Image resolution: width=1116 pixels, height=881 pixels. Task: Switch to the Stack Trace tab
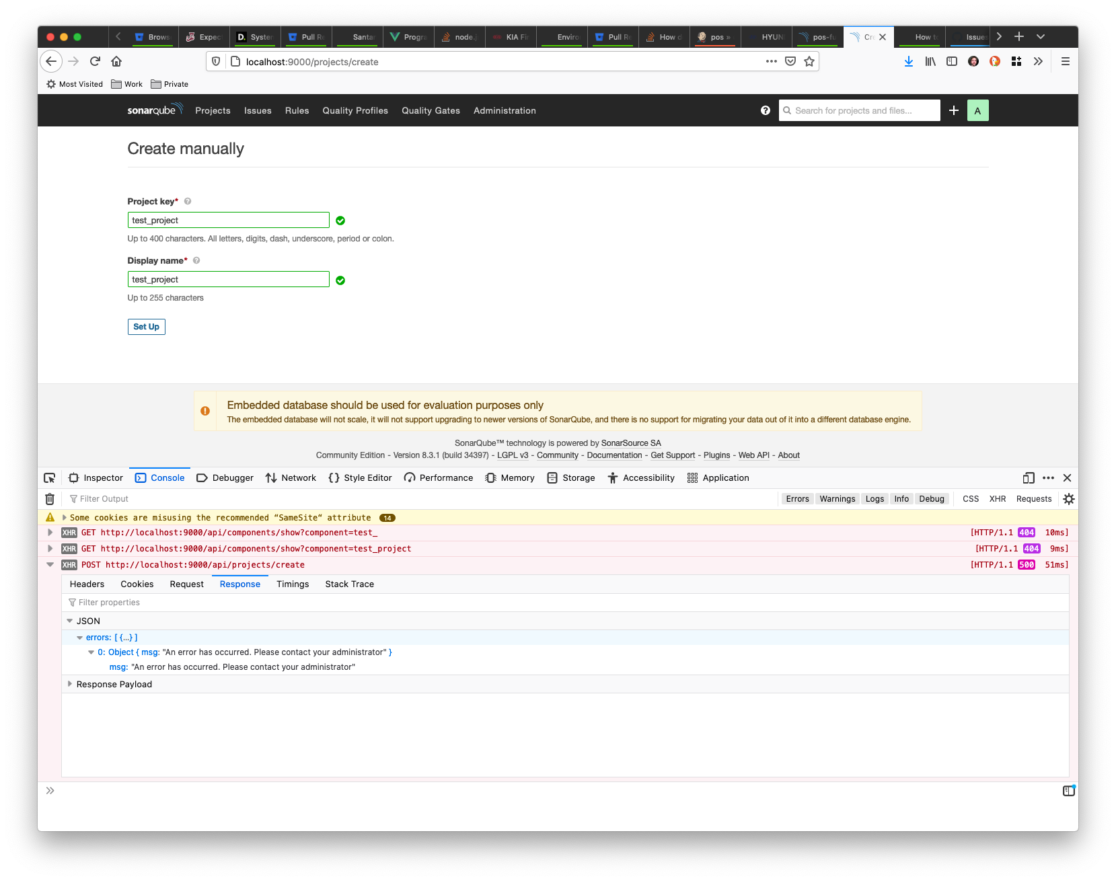click(x=349, y=584)
